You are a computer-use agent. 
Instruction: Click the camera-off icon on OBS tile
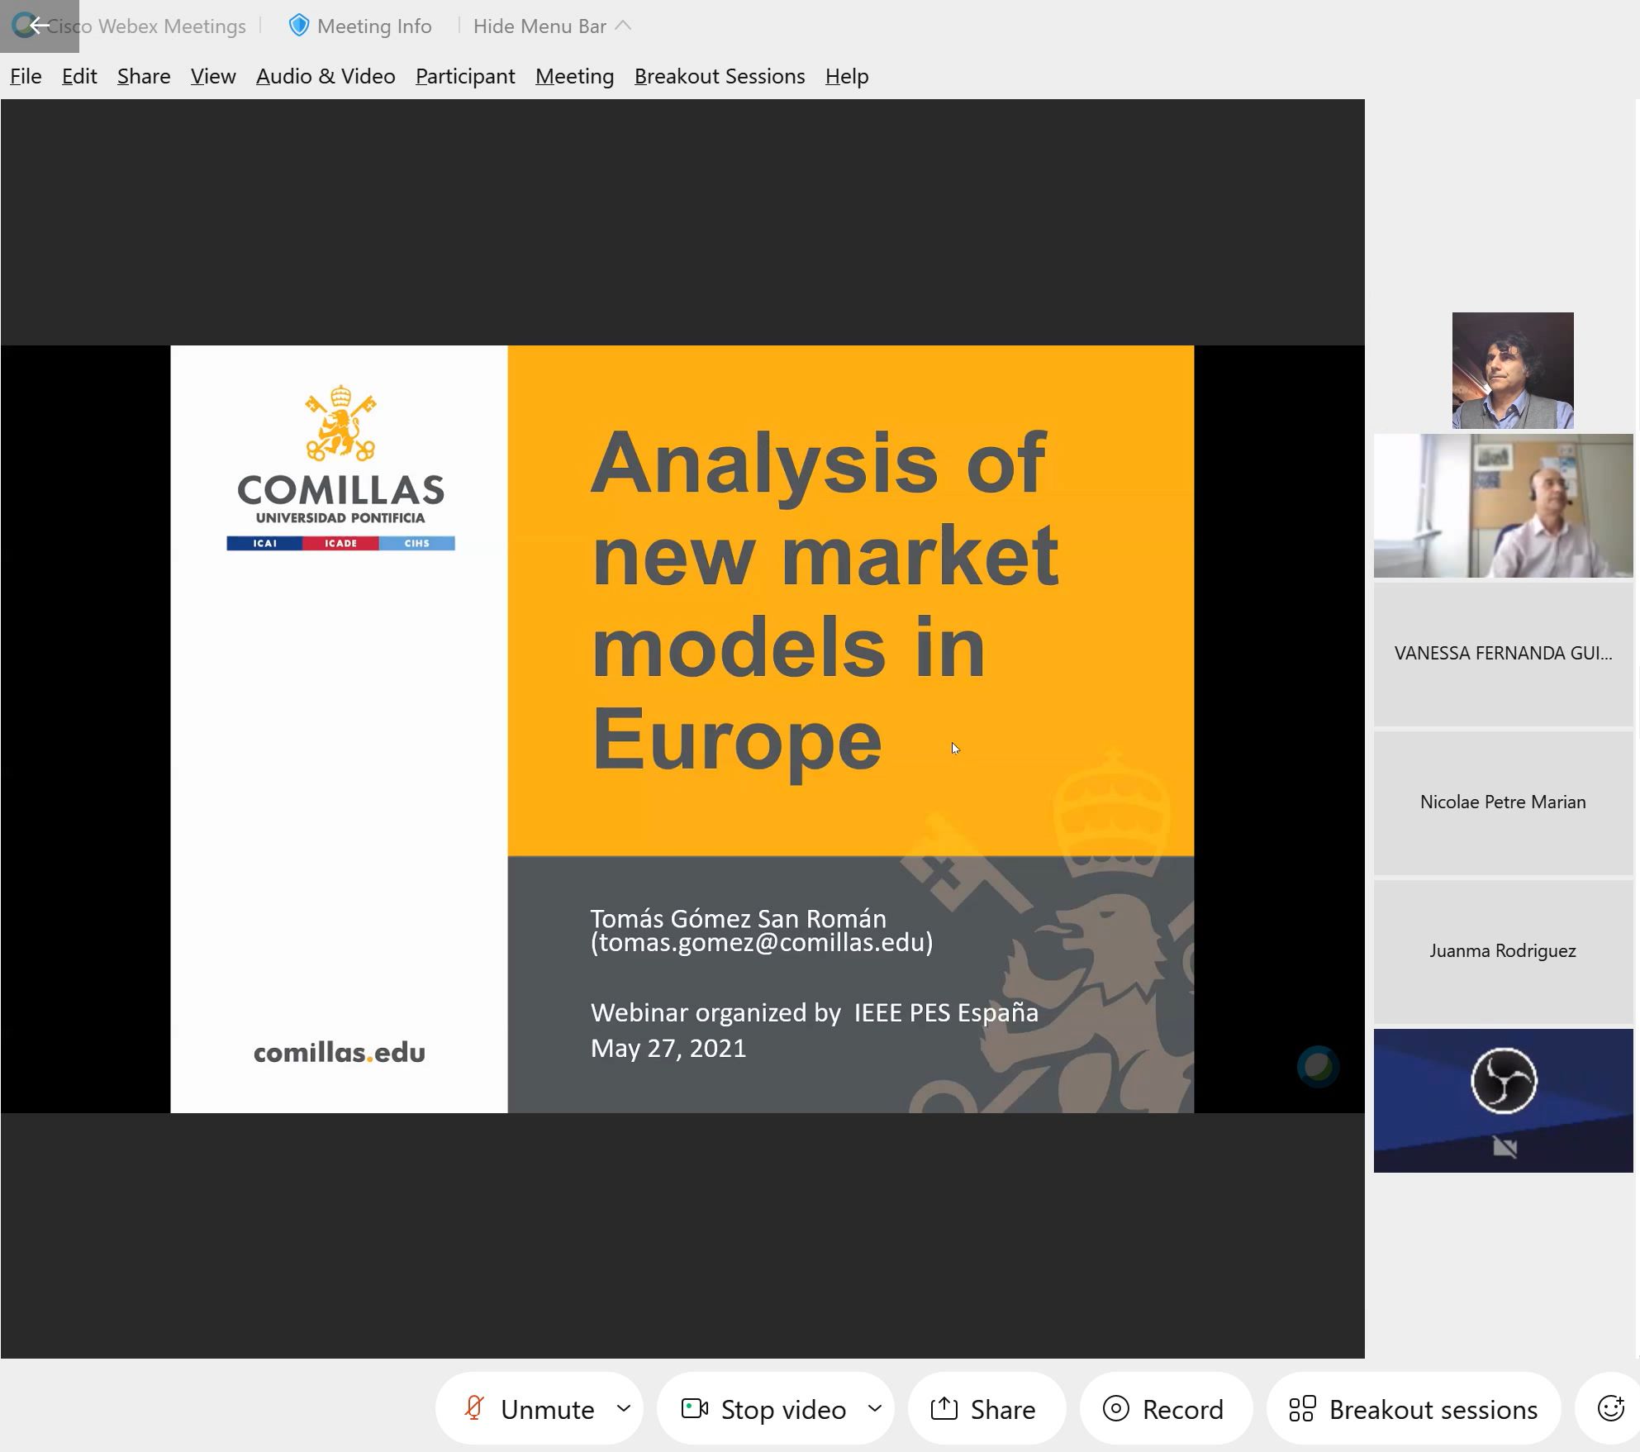1505,1147
